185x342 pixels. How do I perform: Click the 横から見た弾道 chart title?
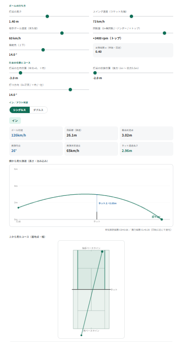[28, 161]
